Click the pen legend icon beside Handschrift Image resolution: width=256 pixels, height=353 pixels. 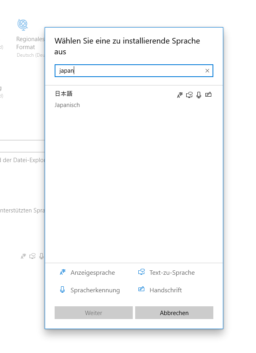coord(141,290)
